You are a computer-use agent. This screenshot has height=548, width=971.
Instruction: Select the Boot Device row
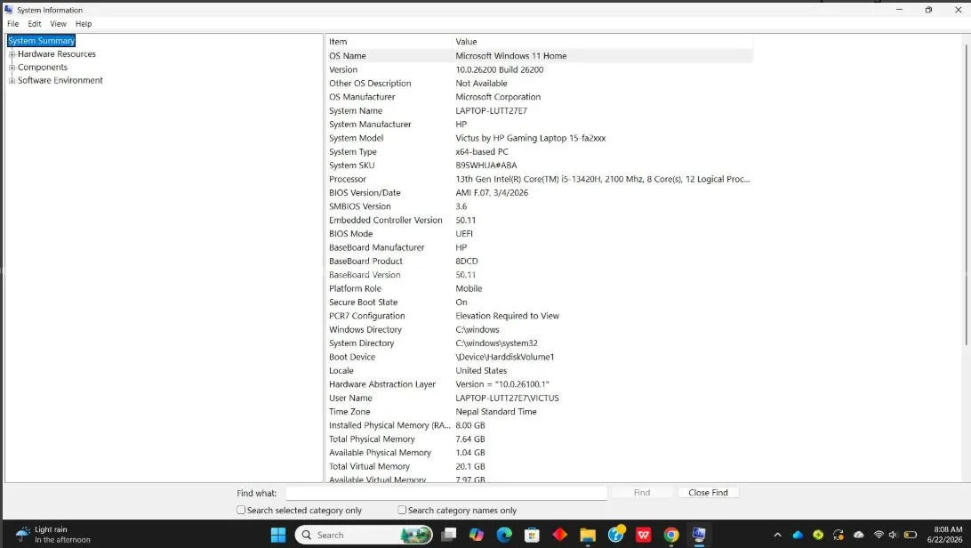(x=540, y=357)
